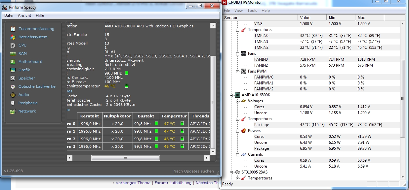The image size is (409, 190).
Task: Click the Nach Updates suchen link
Action: tap(194, 171)
